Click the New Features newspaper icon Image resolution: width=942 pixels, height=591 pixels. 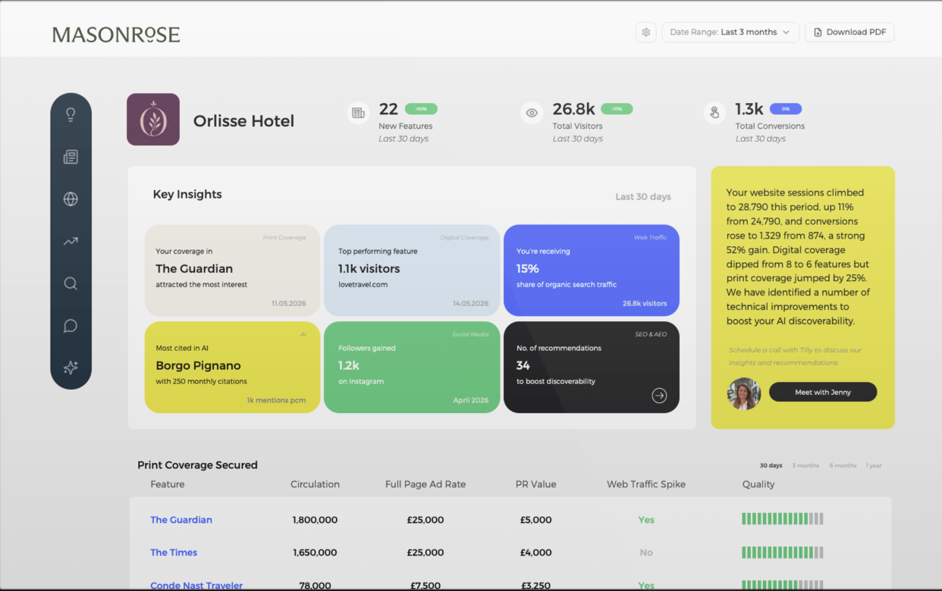tap(358, 113)
